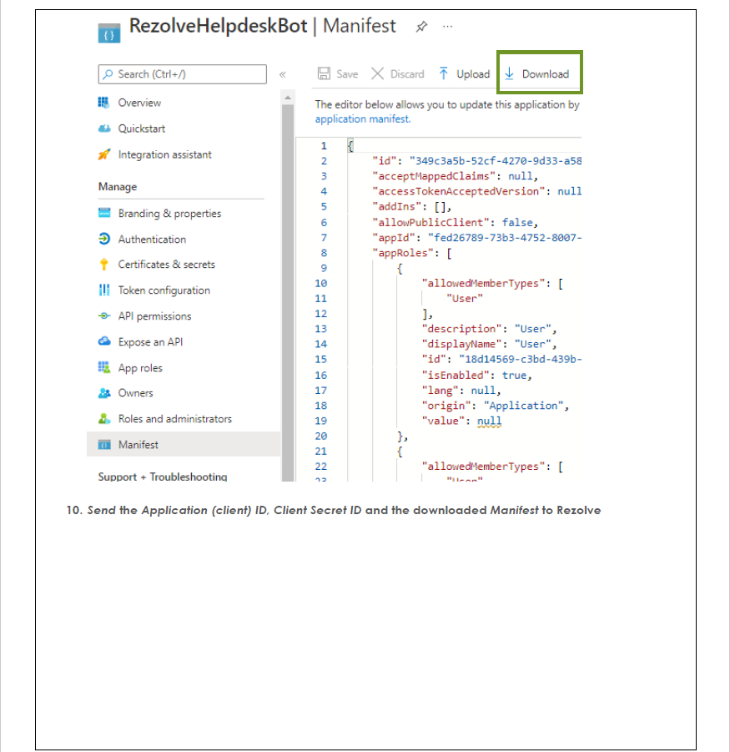730x752 pixels.
Task: Click the "allowPublicClient" line in editor
Action: click(x=456, y=223)
